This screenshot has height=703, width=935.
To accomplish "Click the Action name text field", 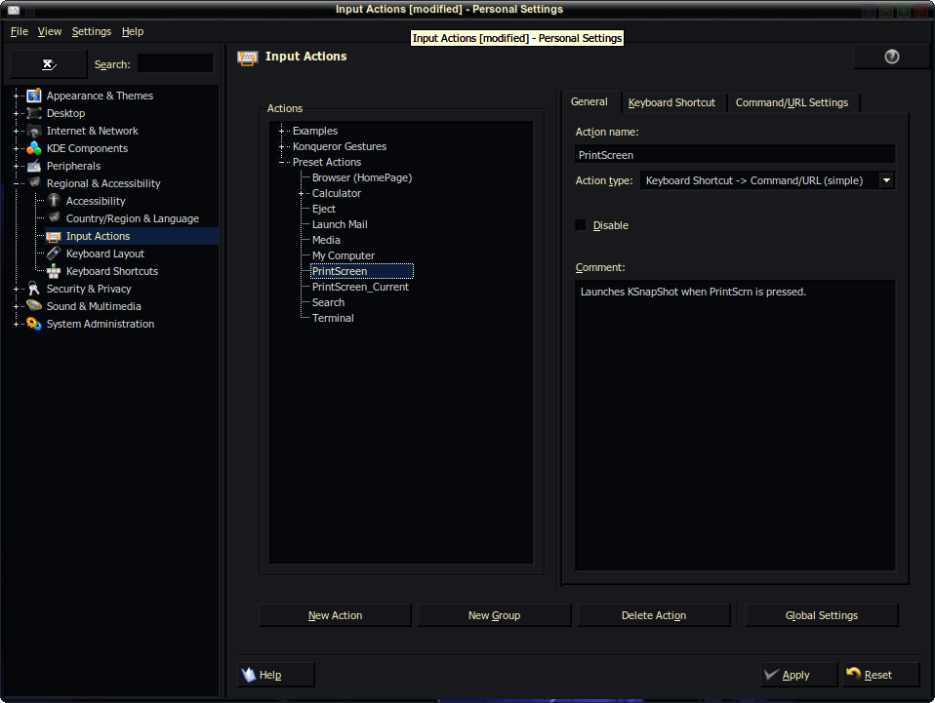I will pyautogui.click(x=735, y=155).
